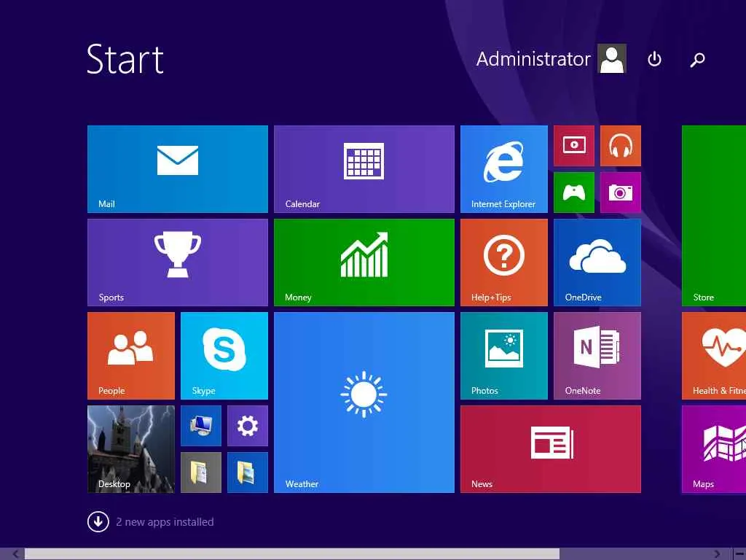
Task: Open the OneDrive tile
Action: point(597,262)
